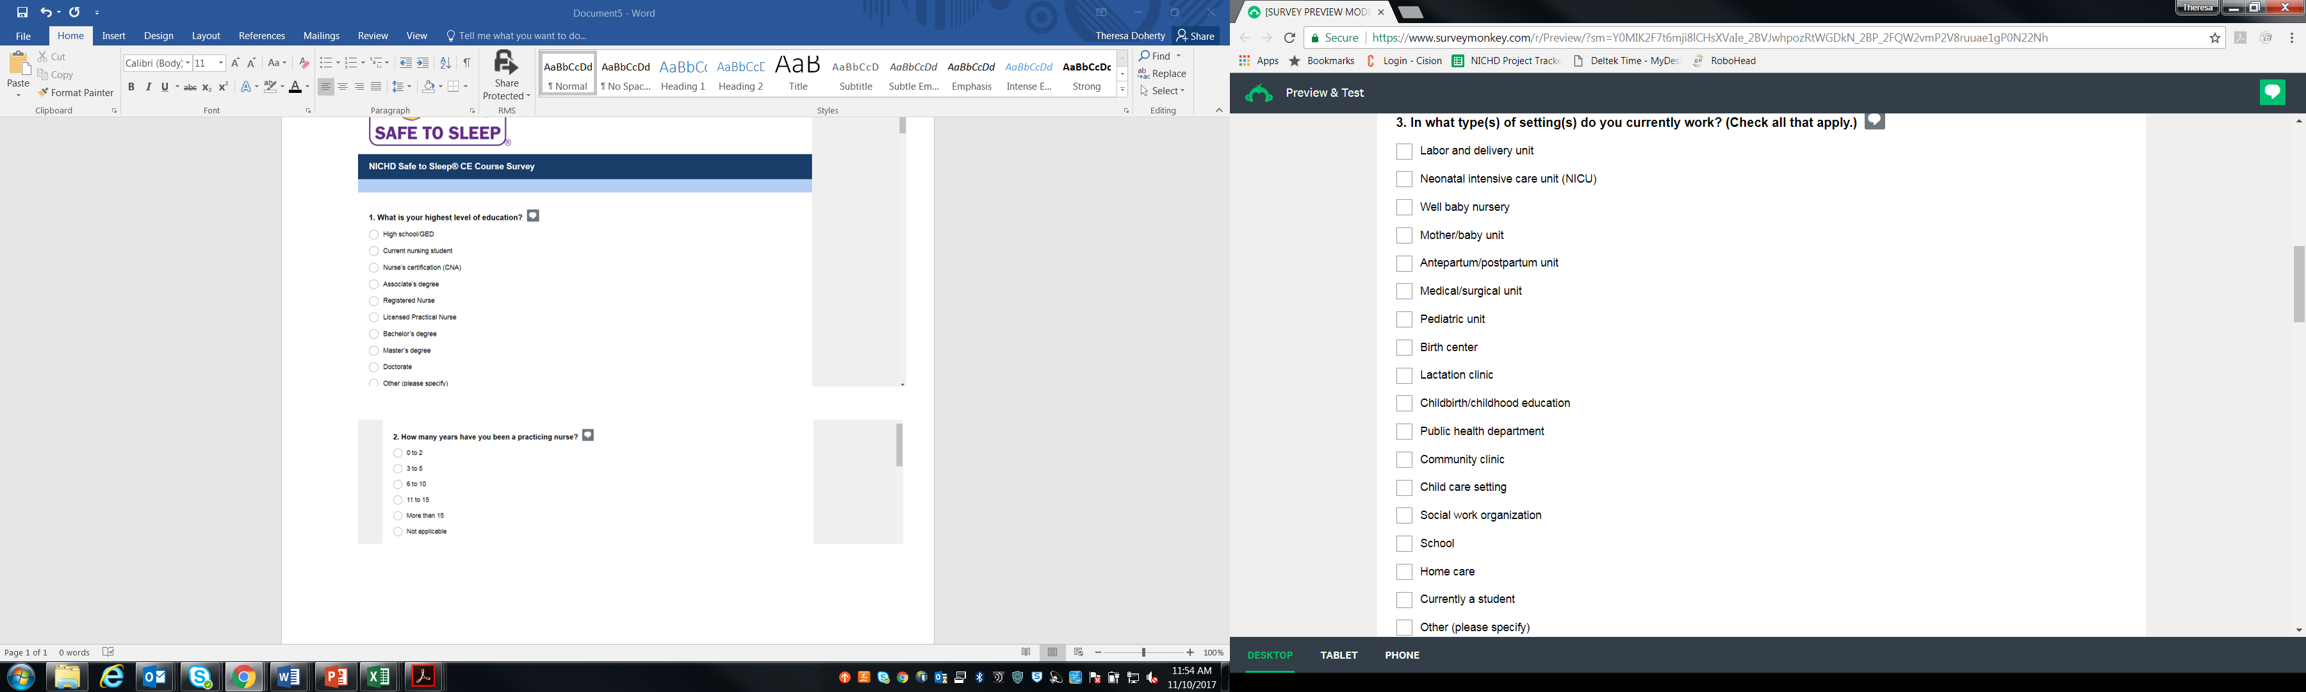Switch to the TABLET preview tab
Viewport: 2306px width, 692px height.
click(1338, 655)
